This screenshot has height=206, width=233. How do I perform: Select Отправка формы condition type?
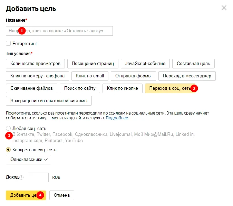134,76
